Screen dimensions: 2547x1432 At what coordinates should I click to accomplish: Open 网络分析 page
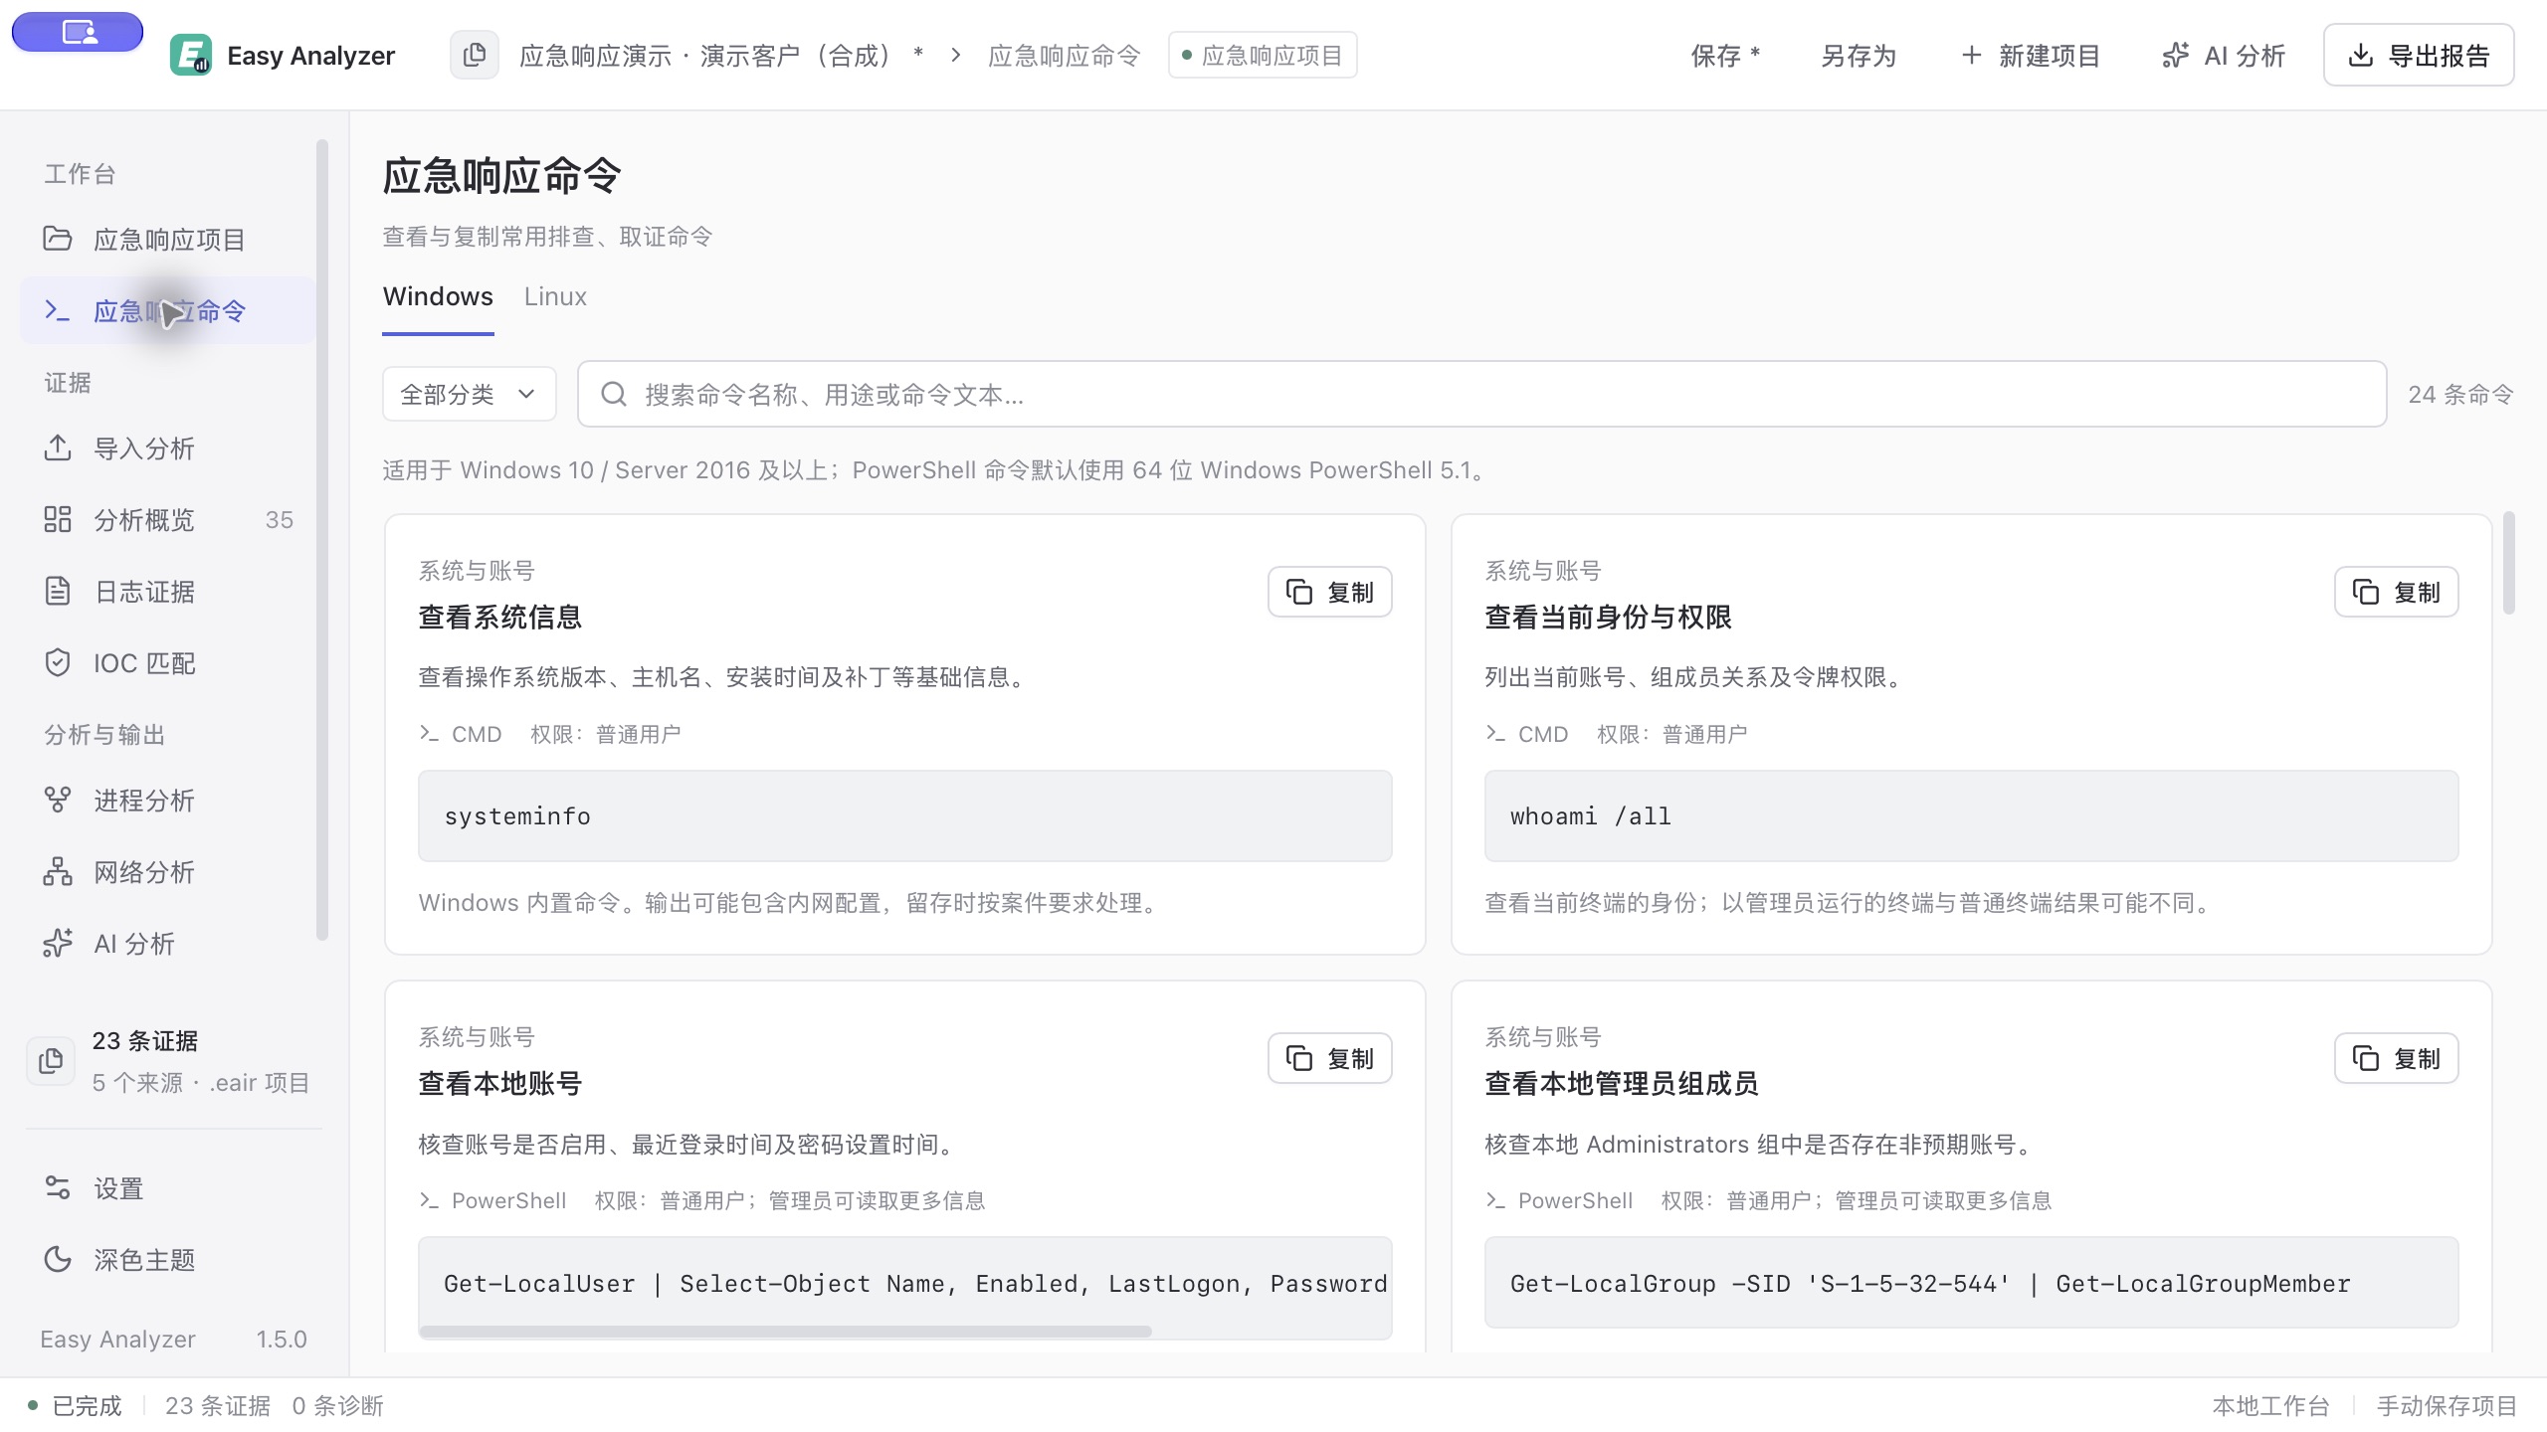pos(168,872)
